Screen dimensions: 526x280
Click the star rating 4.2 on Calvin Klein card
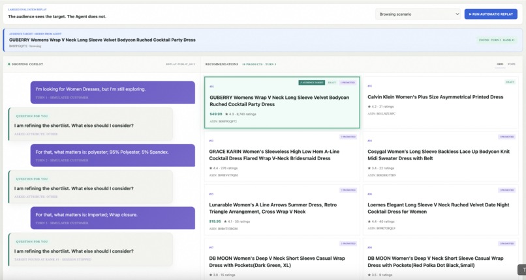coord(380,107)
